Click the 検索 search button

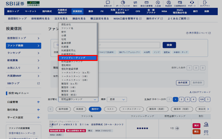pos(169,45)
